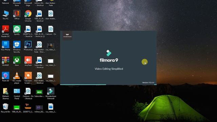
Task: Launch Office from the desktop
Action: click(17, 15)
